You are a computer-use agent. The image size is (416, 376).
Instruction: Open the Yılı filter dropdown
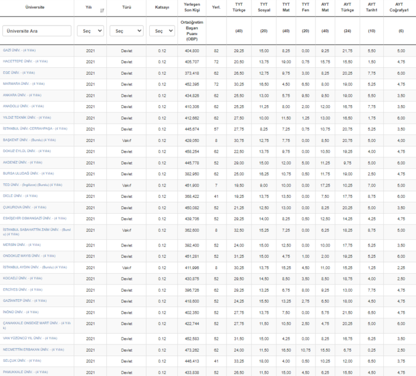[x=90, y=31]
